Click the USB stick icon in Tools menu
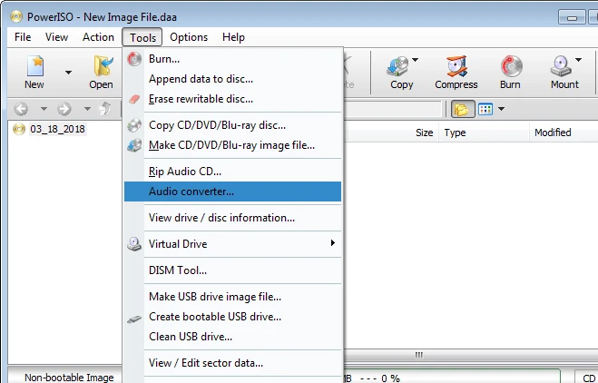Screen dimensions: 598x383 pyautogui.click(x=134, y=319)
